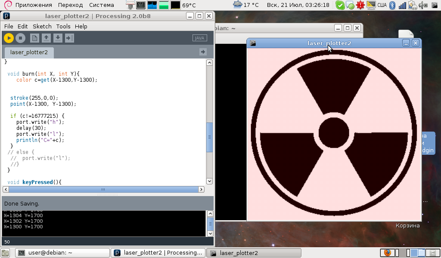The width and height of the screenshot is (441, 258).
Task: Open the Система menu in the top panel
Action: (102, 5)
